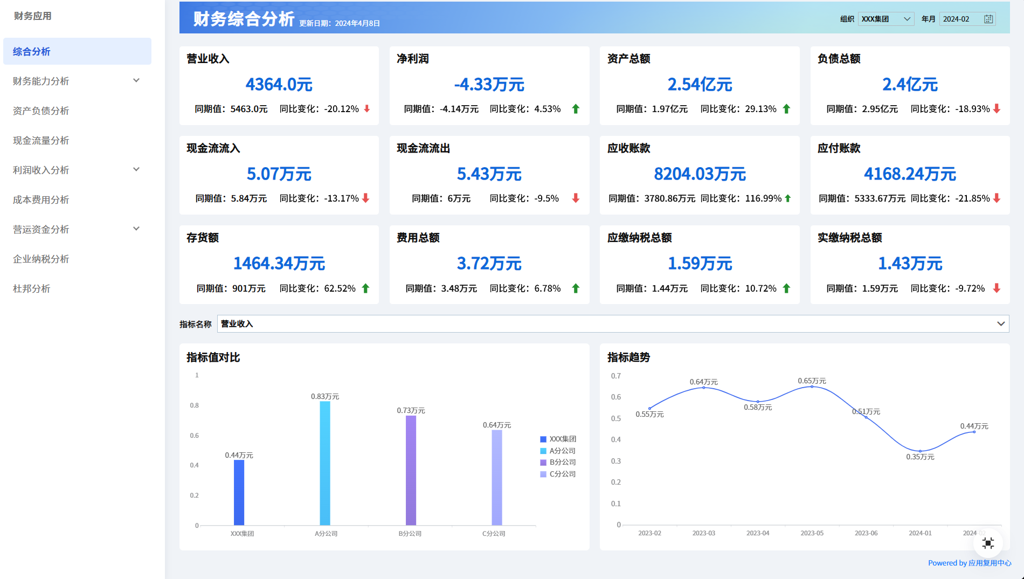
Task: Click green up arrow in 应缴纳税总额 card
Action: coord(786,288)
